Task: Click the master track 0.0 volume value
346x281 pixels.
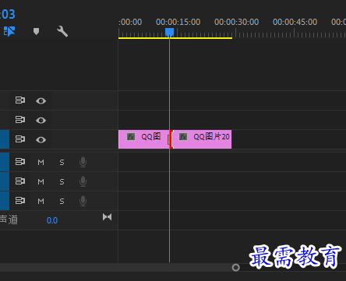Action: (52, 220)
